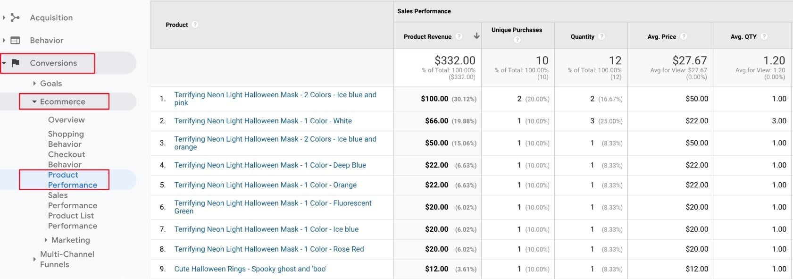Show help for Quantity column

(x=601, y=36)
